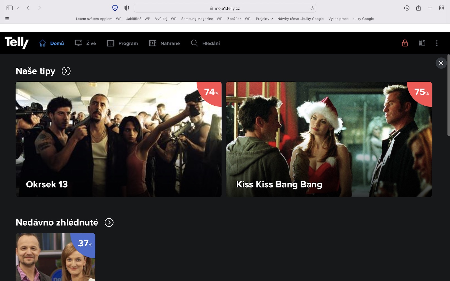The width and height of the screenshot is (450, 281).
Task: Open the favorites grid icon
Action: [x=7, y=19]
